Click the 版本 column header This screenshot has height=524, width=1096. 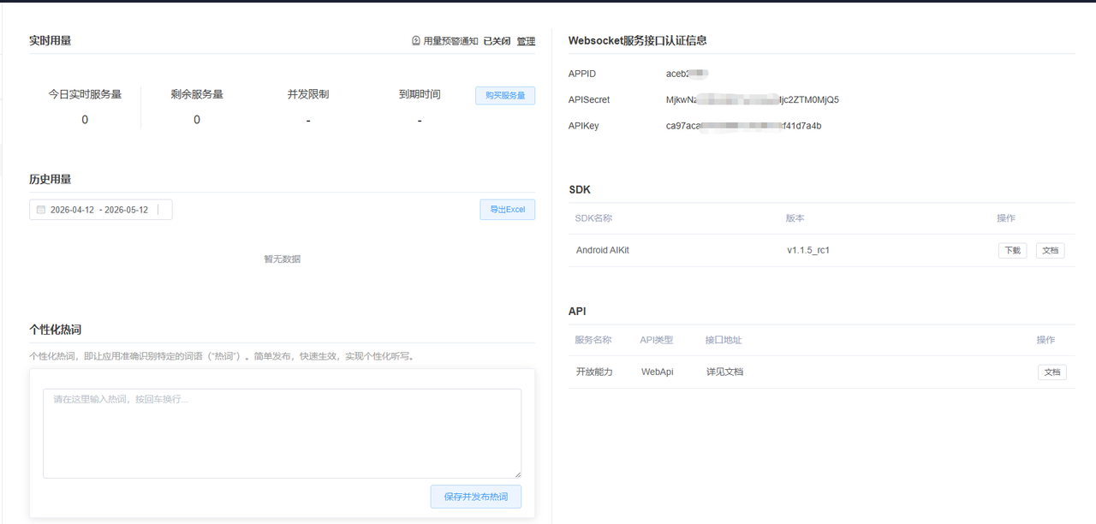(795, 218)
